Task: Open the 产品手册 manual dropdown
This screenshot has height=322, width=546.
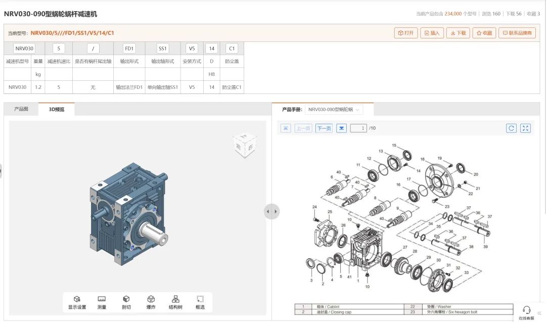Action: (334, 109)
